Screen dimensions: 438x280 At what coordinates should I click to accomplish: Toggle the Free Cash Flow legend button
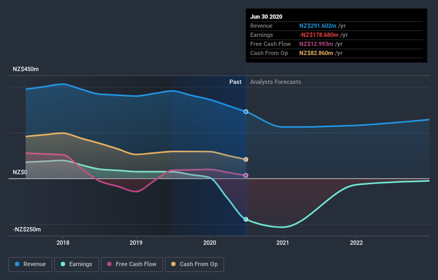tap(132, 265)
